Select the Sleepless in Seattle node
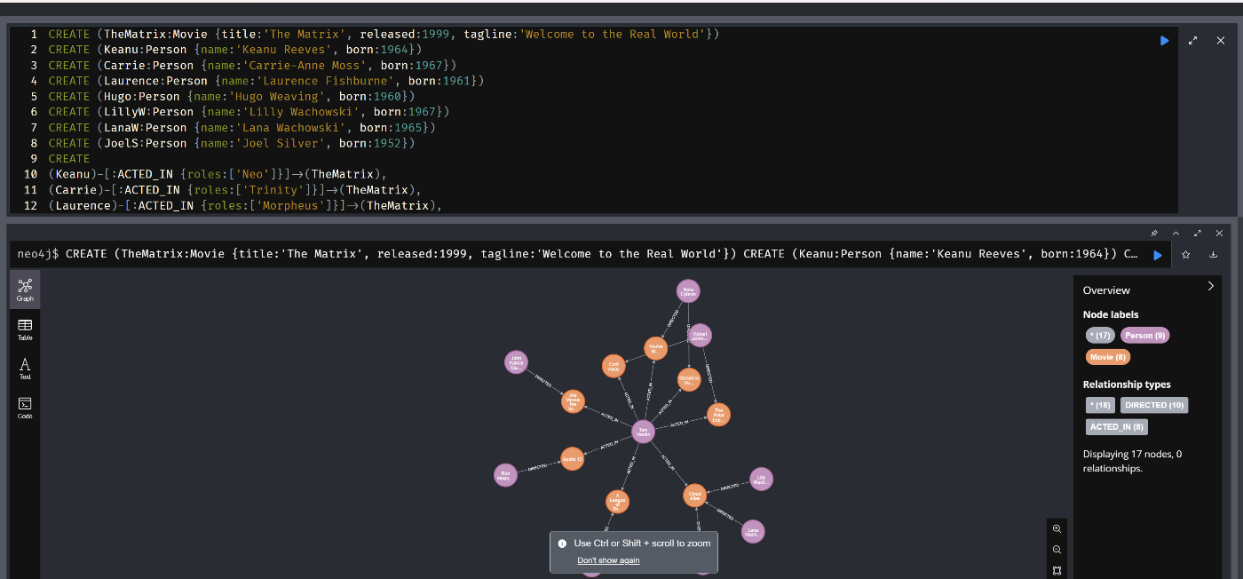 [689, 380]
